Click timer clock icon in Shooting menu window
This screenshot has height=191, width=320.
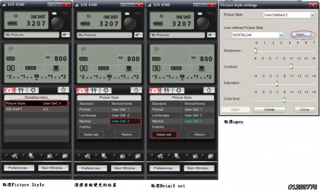coord(63,90)
